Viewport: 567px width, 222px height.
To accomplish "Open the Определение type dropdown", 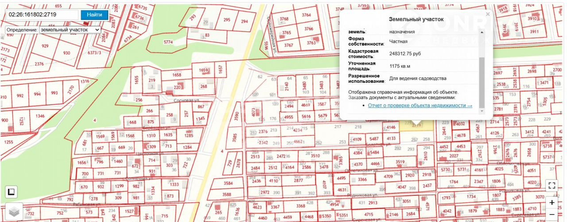I will (70, 30).
